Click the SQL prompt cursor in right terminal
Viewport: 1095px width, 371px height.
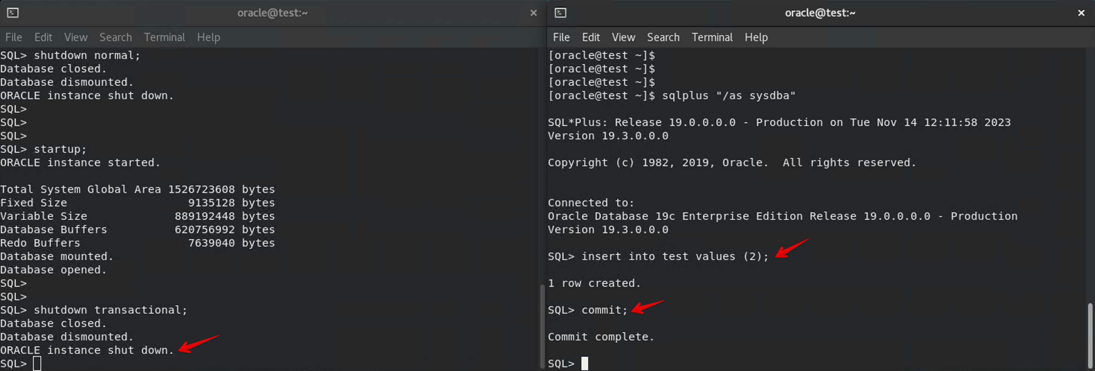pos(585,364)
